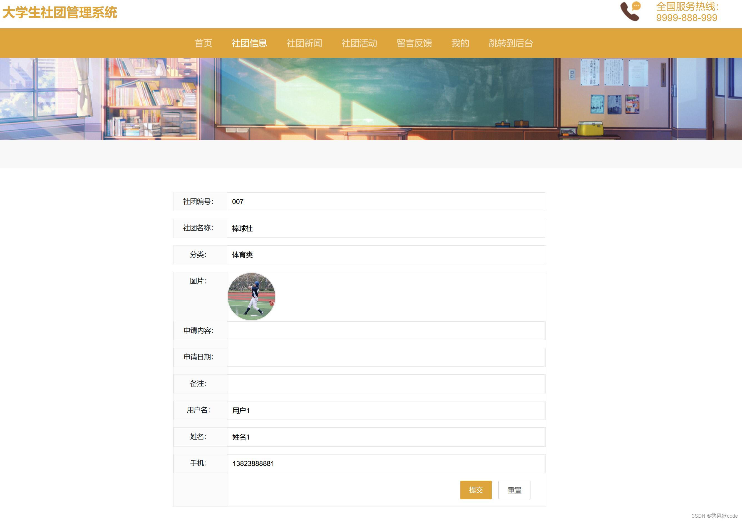Screen dimensions: 742x521
Task: Click the 分类 field showing 体育类
Action: click(x=386, y=255)
